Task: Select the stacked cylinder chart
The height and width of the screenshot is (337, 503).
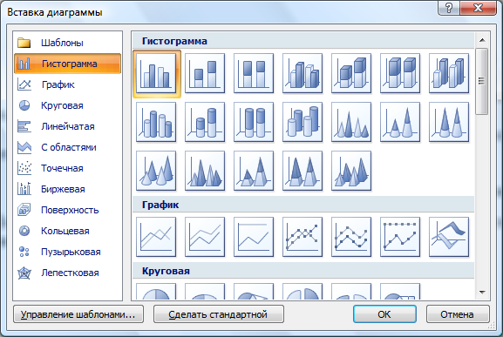Action: coord(205,122)
